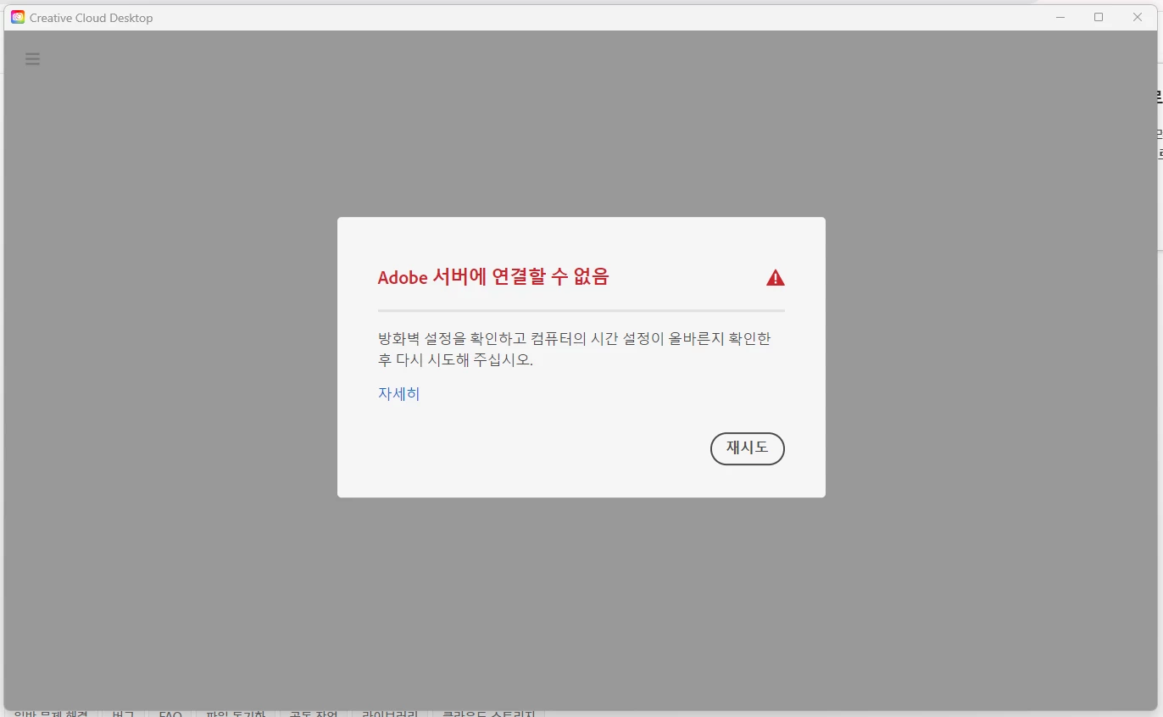Click the 'Creative Cloud Desktop' window title
Viewport: 1163px width, 717px height.
pyautogui.click(x=91, y=18)
